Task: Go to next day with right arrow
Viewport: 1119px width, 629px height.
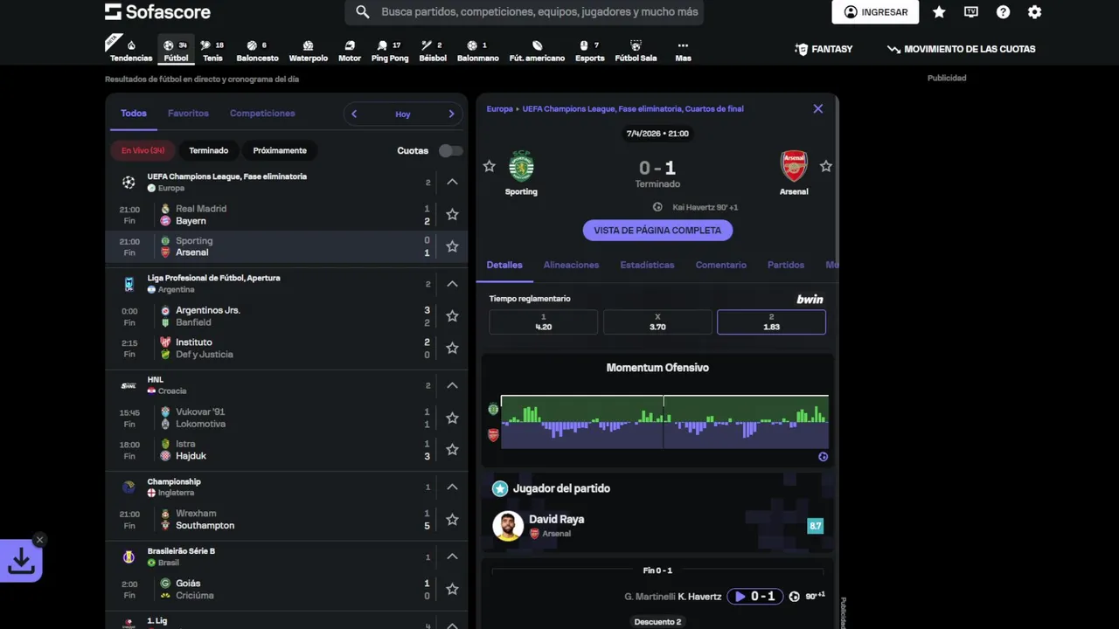Action: 451,114
